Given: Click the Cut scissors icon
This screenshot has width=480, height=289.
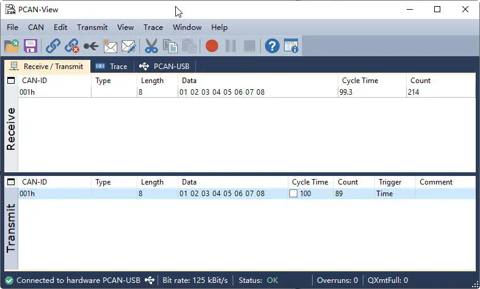Looking at the screenshot, I should [151, 46].
